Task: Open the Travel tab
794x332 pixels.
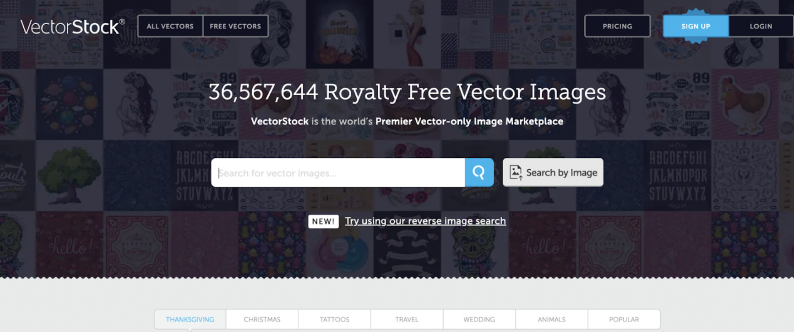Action: (x=407, y=319)
